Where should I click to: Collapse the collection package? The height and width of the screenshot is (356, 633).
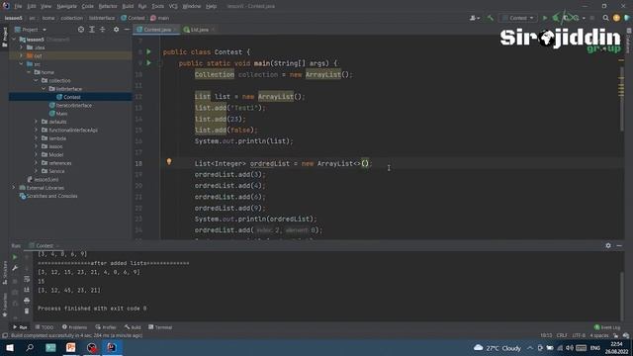coord(36,81)
